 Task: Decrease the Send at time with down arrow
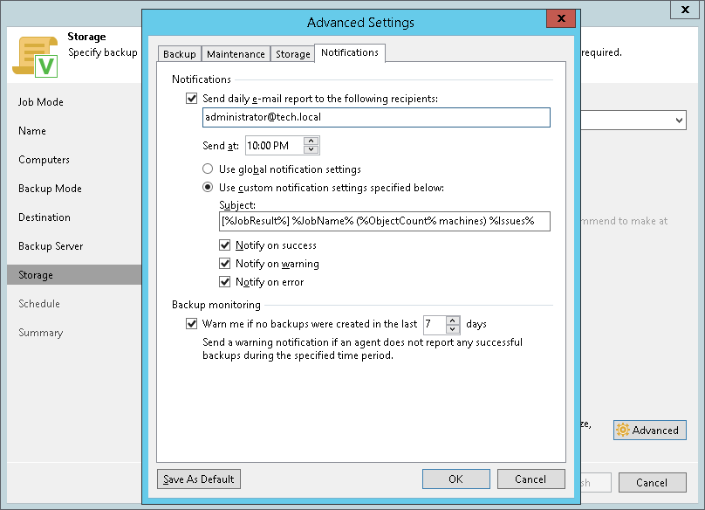pyautogui.click(x=311, y=149)
